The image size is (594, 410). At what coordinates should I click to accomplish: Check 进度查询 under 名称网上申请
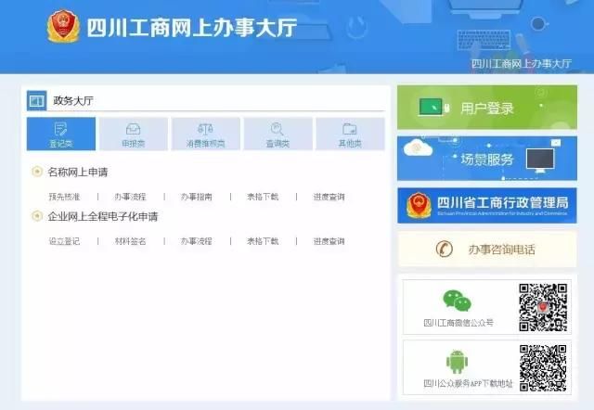tap(329, 197)
